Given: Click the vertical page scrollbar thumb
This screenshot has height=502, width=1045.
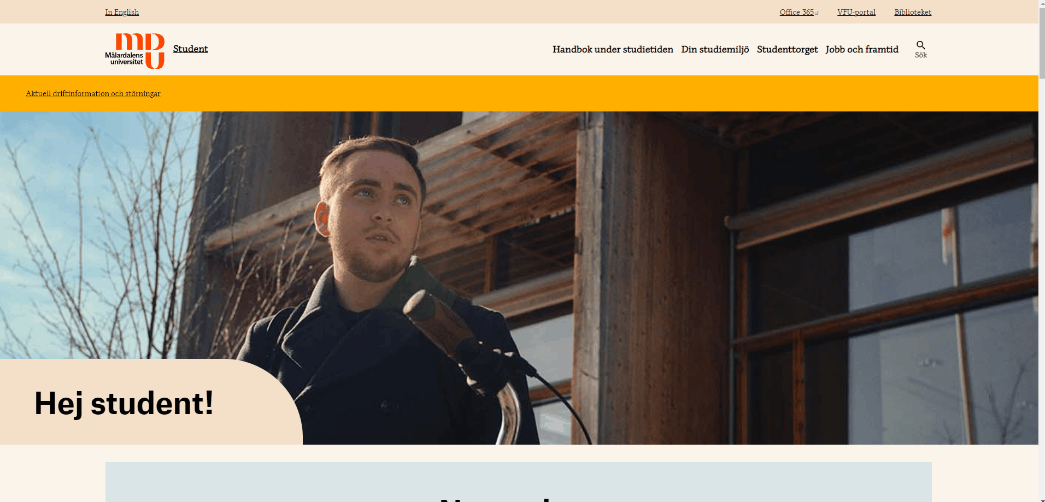Looking at the screenshot, I should [x=1042, y=44].
